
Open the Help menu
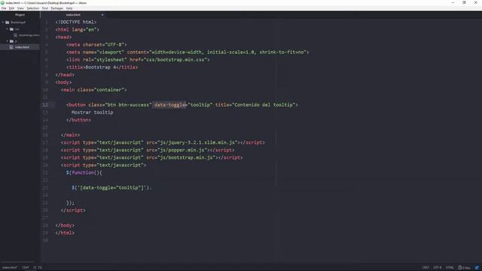(x=69, y=8)
